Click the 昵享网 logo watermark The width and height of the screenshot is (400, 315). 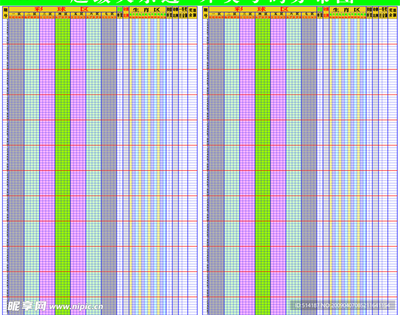27,306
